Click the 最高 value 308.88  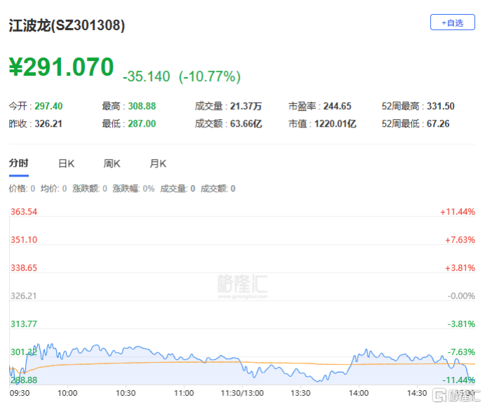142,106
